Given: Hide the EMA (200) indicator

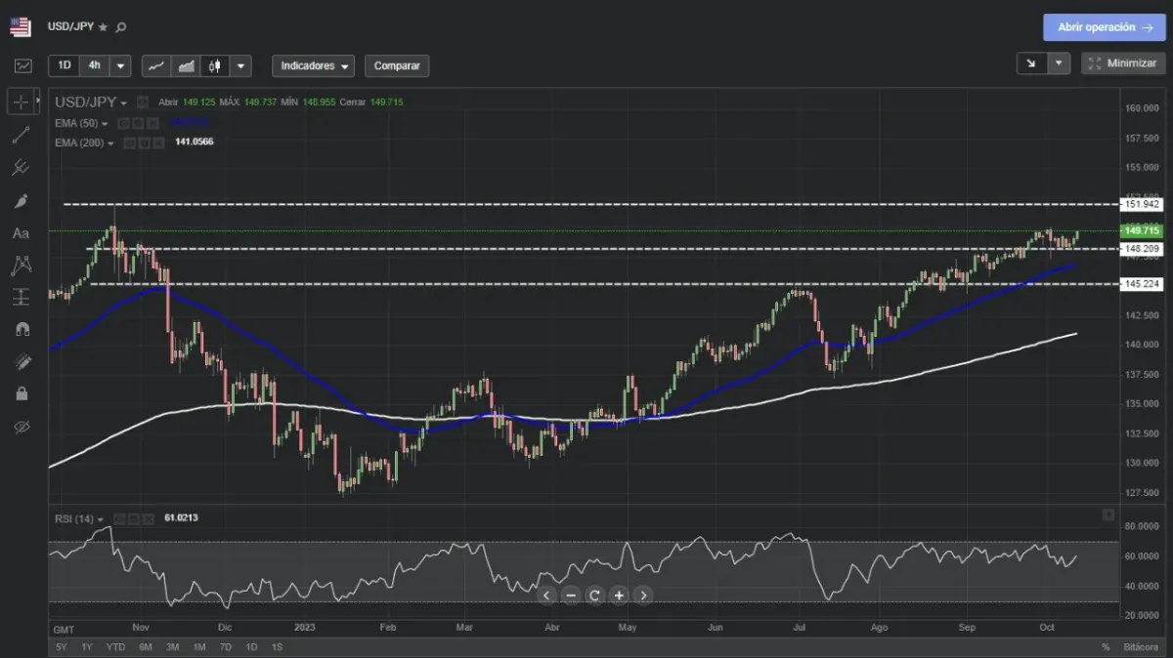Looking at the screenshot, I should pos(129,143).
